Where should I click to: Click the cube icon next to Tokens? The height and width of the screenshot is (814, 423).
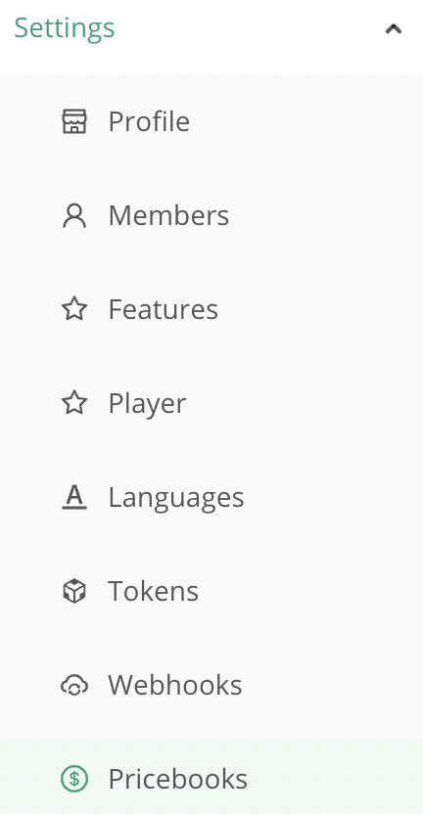pyautogui.click(x=74, y=591)
